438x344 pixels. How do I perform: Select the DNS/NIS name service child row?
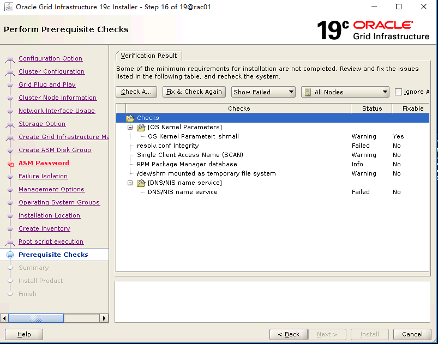tap(273, 192)
